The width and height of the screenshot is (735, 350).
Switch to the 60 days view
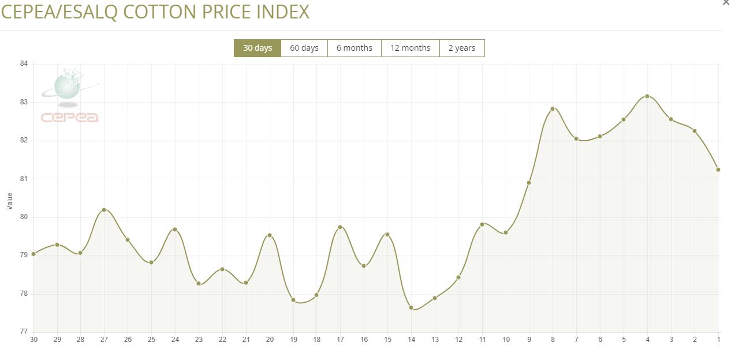304,48
